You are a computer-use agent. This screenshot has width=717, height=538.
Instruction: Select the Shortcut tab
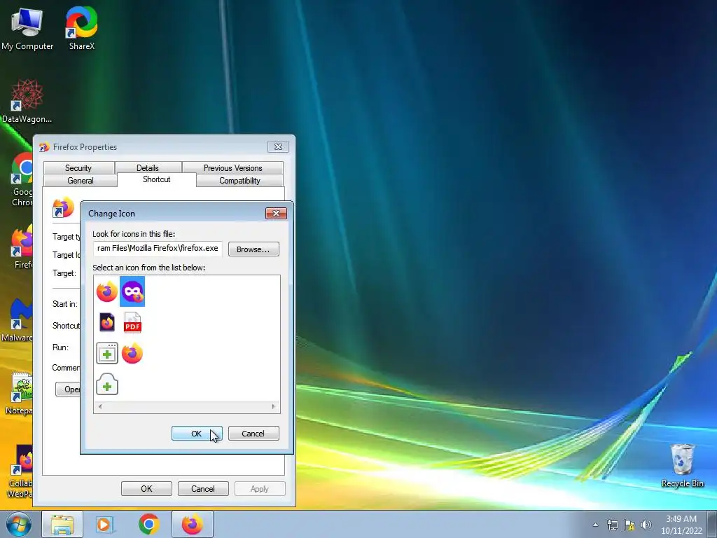pos(156,179)
